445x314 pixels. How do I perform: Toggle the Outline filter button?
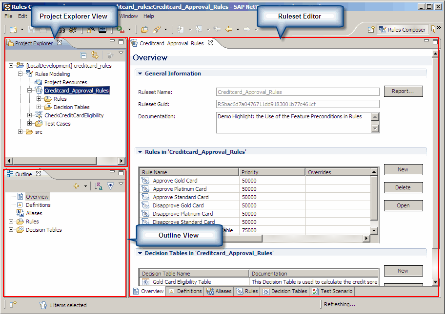tap(110, 186)
